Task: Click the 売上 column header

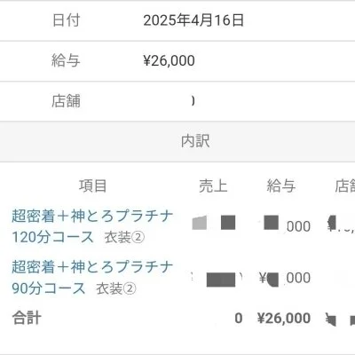Action: [213, 186]
